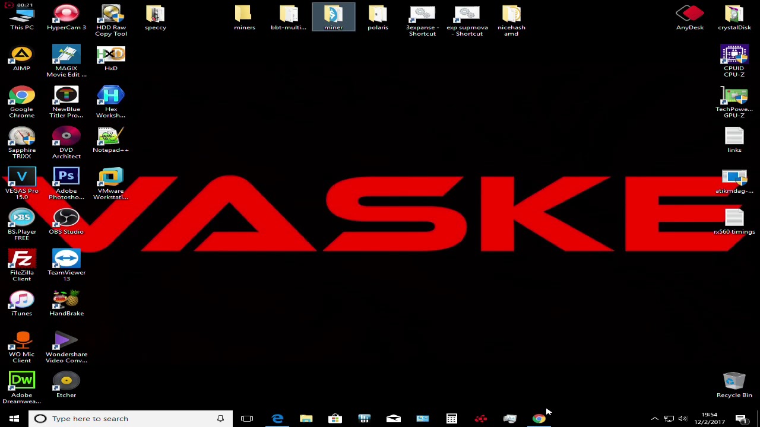Open the network status tray icon
This screenshot has width=760, height=427.
pyautogui.click(x=669, y=419)
